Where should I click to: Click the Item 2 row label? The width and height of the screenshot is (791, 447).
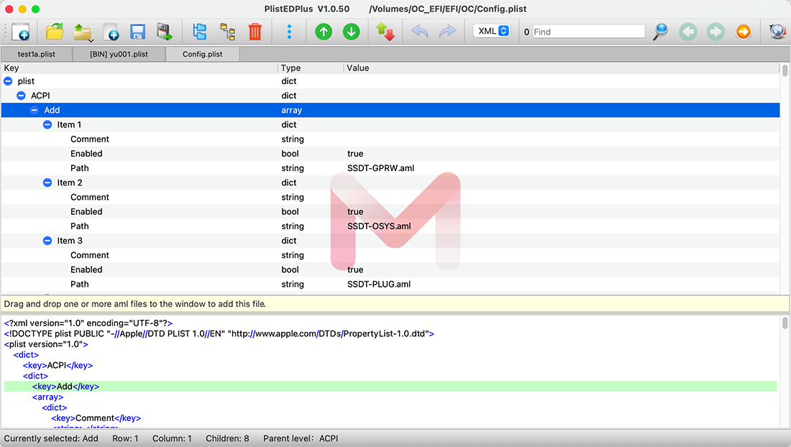coord(70,183)
